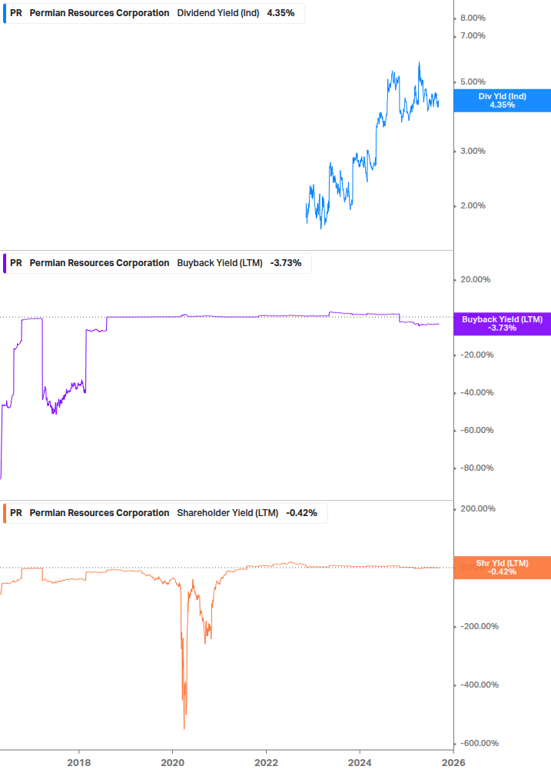Click the 5.00% tick on dividend yield axis
This screenshot has width=551, height=773.
coord(473,82)
